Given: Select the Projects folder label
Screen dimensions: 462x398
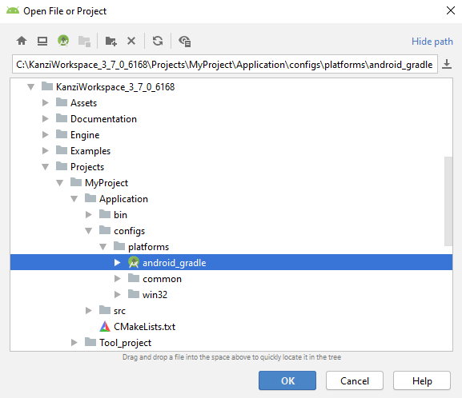Looking at the screenshot, I should coord(87,167).
